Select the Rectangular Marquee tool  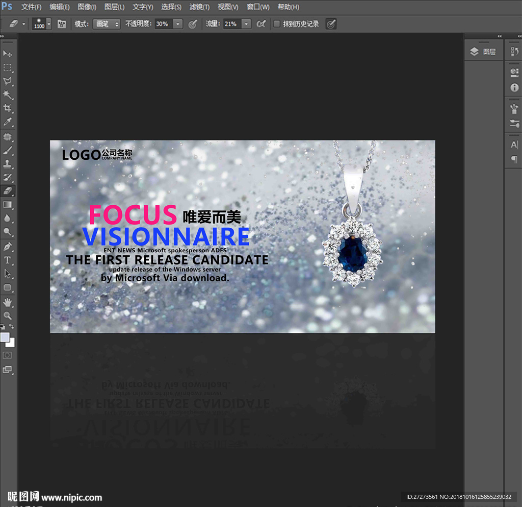pos(7,67)
